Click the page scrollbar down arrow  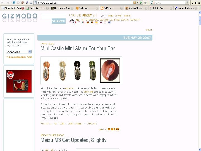[x=200, y=149]
